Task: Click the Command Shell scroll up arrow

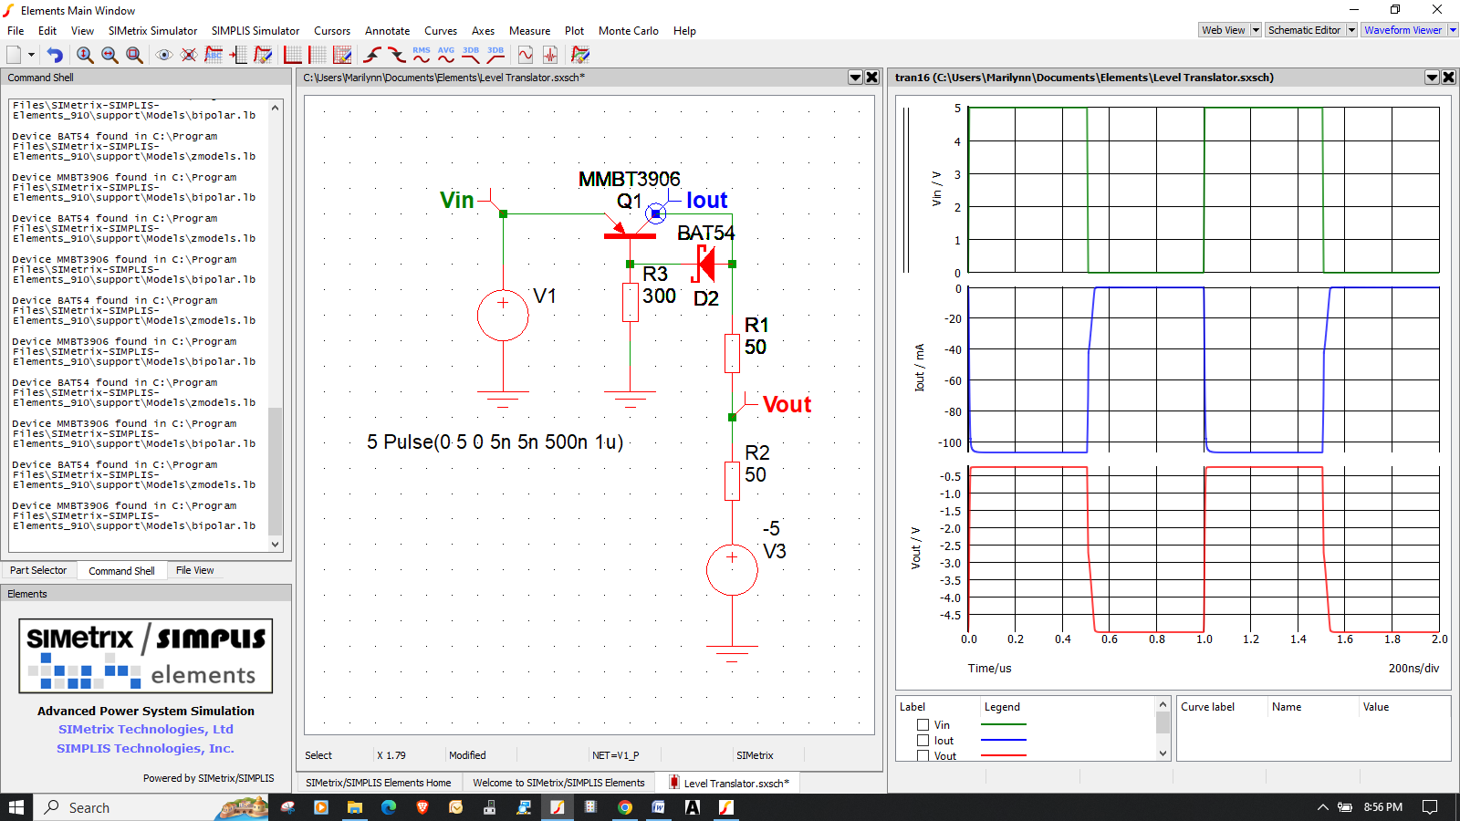Action: point(276,108)
